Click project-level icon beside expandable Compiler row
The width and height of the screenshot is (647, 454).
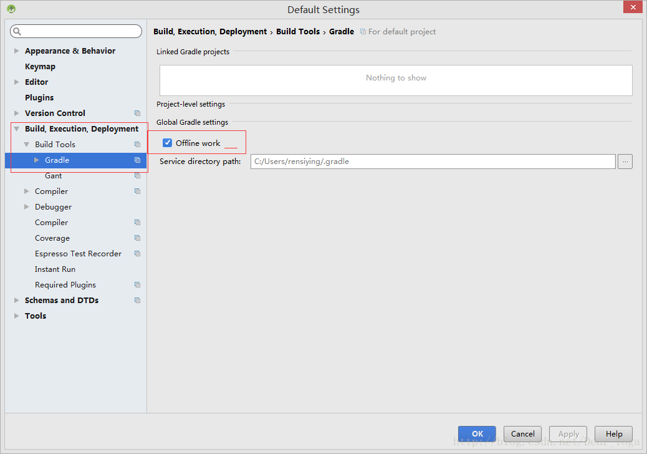pyautogui.click(x=137, y=191)
